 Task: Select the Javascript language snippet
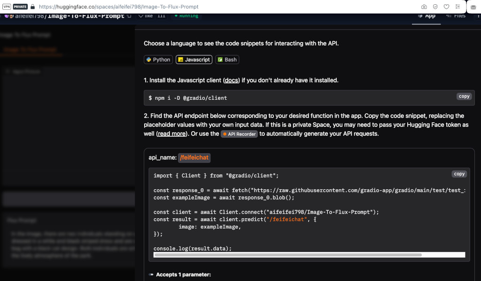(x=194, y=59)
